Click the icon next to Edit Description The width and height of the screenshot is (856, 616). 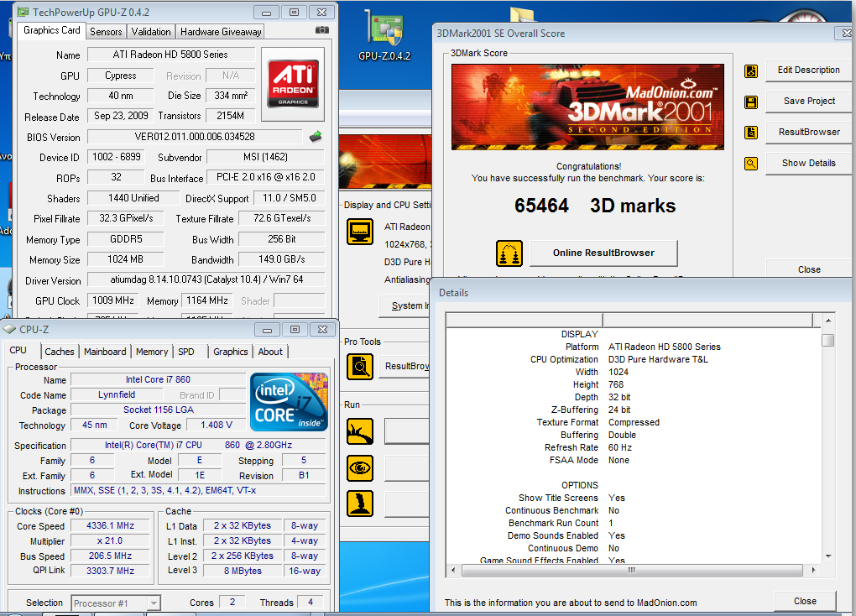tap(751, 71)
